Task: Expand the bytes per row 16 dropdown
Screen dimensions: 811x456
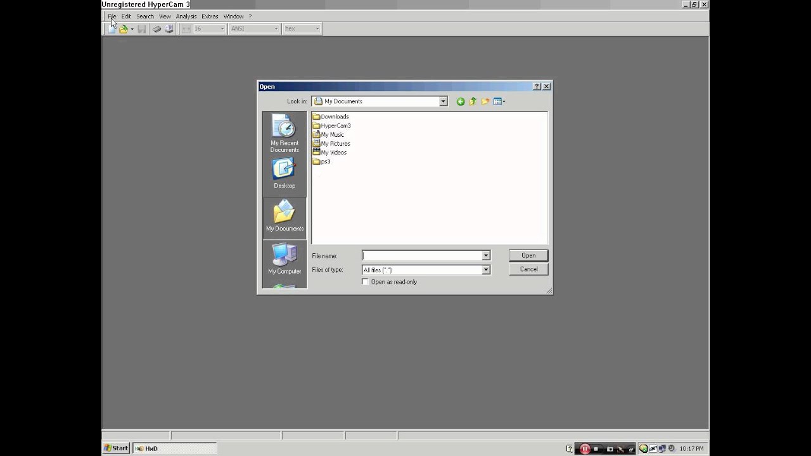Action: click(222, 28)
